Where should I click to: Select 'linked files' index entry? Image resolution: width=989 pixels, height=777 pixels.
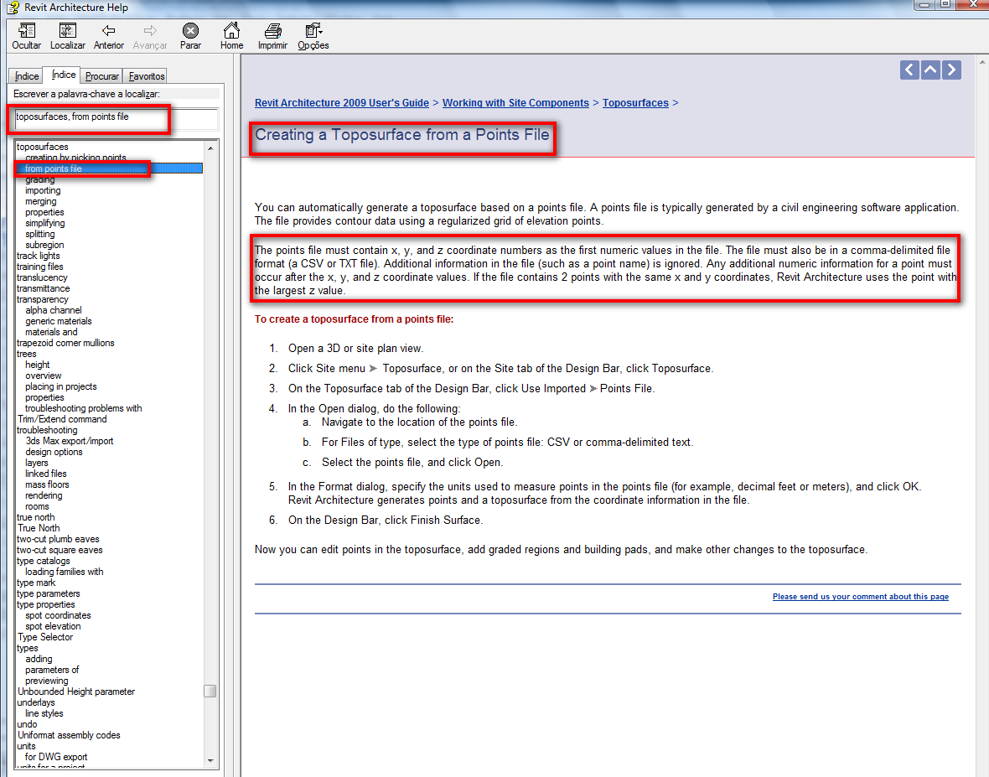(x=45, y=474)
